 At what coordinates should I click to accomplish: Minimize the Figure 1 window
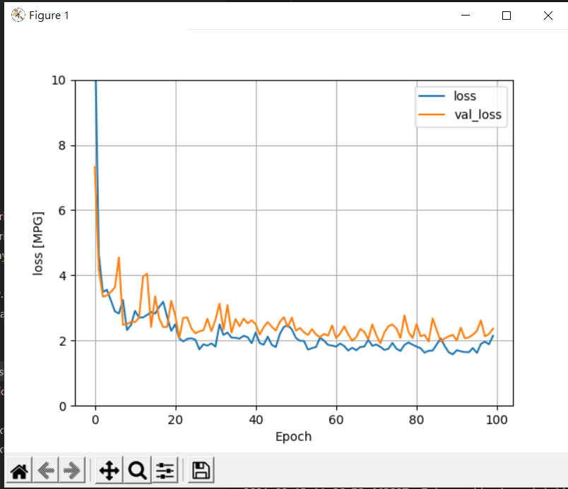(466, 16)
